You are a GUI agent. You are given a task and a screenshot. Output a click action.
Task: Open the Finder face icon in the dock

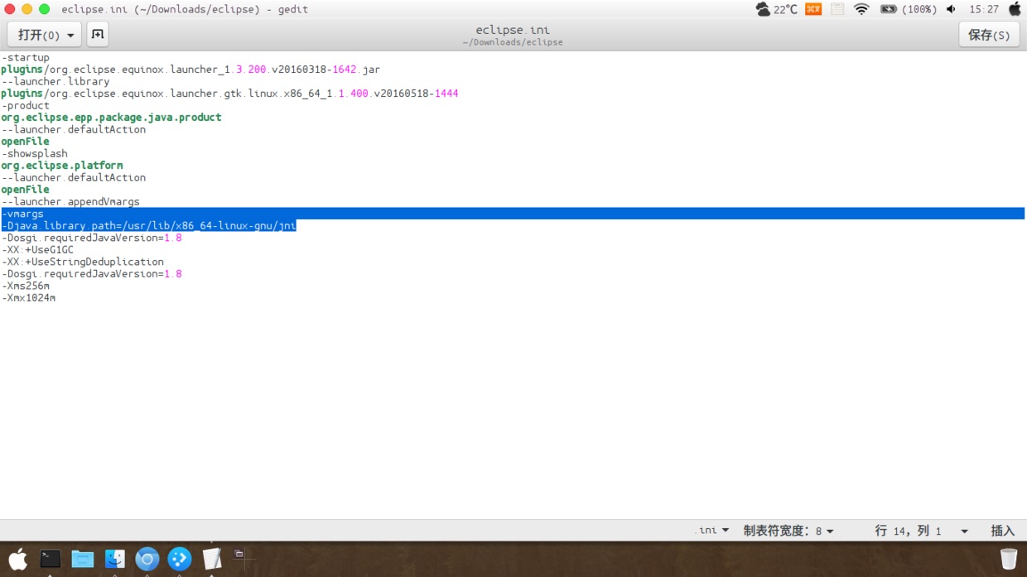pos(114,559)
